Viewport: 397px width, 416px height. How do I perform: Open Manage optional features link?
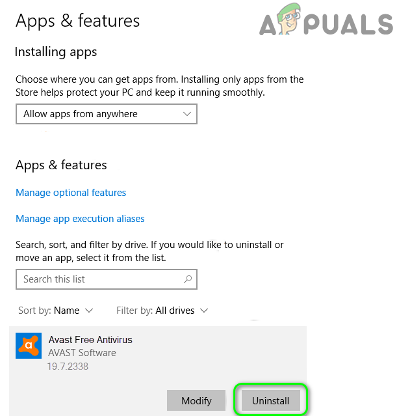(71, 193)
